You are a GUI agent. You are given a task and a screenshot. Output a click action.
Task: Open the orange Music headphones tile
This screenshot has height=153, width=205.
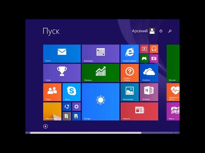point(154,49)
